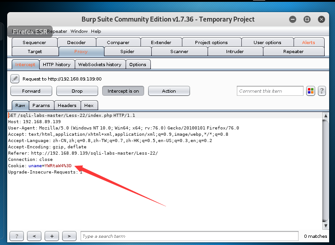The width and height of the screenshot is (335, 245).
Task: Click the Upgrade-Insecure-Requests header line
Action: pos(45,172)
